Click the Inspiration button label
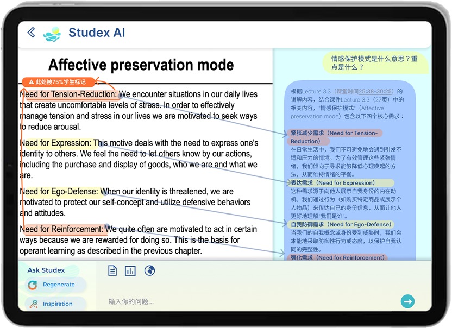Image resolution: width=452 pixels, height=328 pixels. [58, 304]
